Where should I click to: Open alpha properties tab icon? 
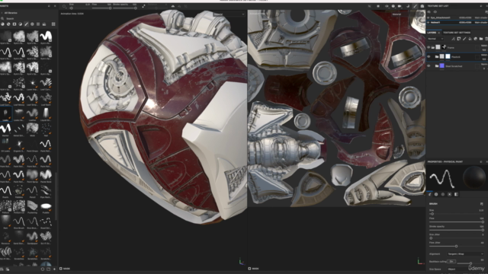[436, 194]
